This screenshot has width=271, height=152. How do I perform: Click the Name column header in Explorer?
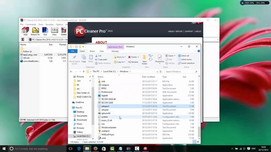click(101, 77)
